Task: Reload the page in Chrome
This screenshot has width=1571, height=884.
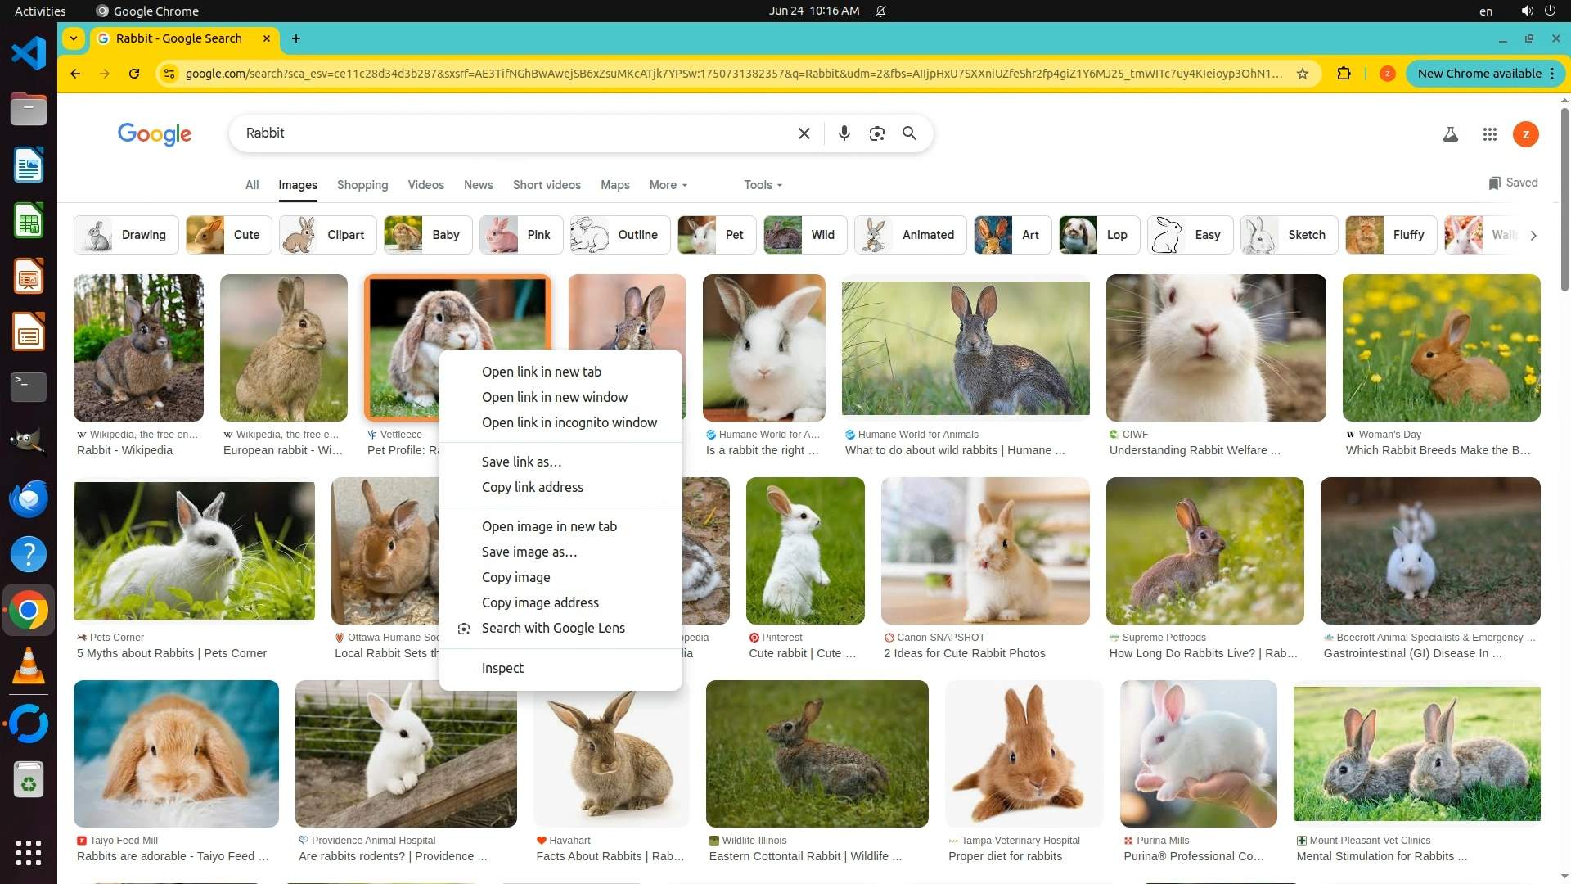Action: (134, 74)
